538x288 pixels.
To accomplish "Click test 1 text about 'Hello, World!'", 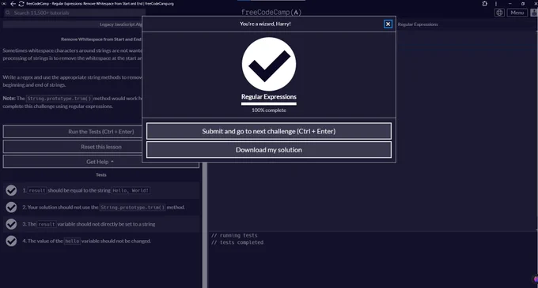I will click(86, 190).
